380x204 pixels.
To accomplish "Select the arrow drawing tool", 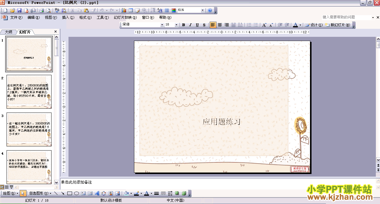I will click(63, 193).
